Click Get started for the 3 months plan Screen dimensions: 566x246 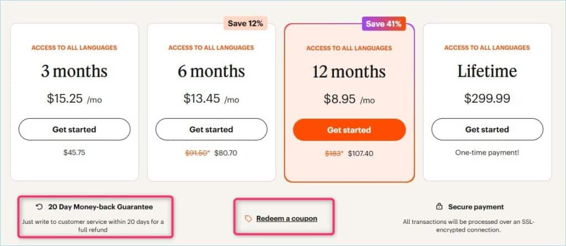74,129
